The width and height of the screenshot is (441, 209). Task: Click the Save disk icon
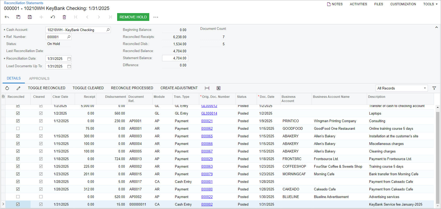coord(30,17)
